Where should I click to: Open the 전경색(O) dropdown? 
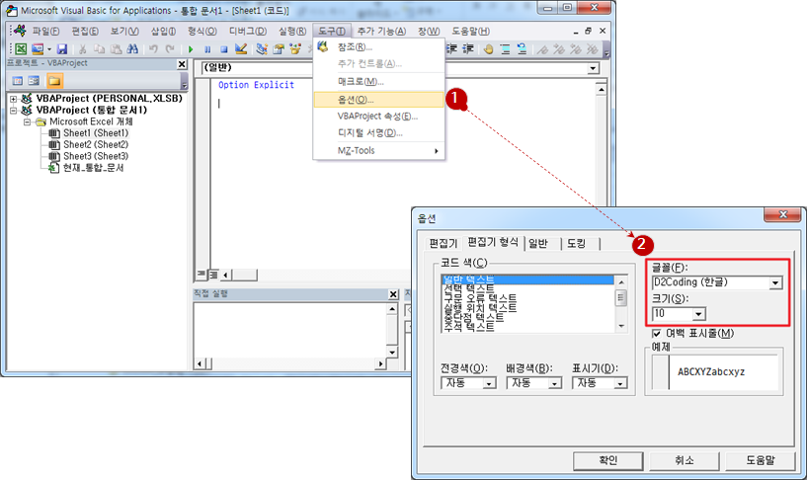point(489,383)
